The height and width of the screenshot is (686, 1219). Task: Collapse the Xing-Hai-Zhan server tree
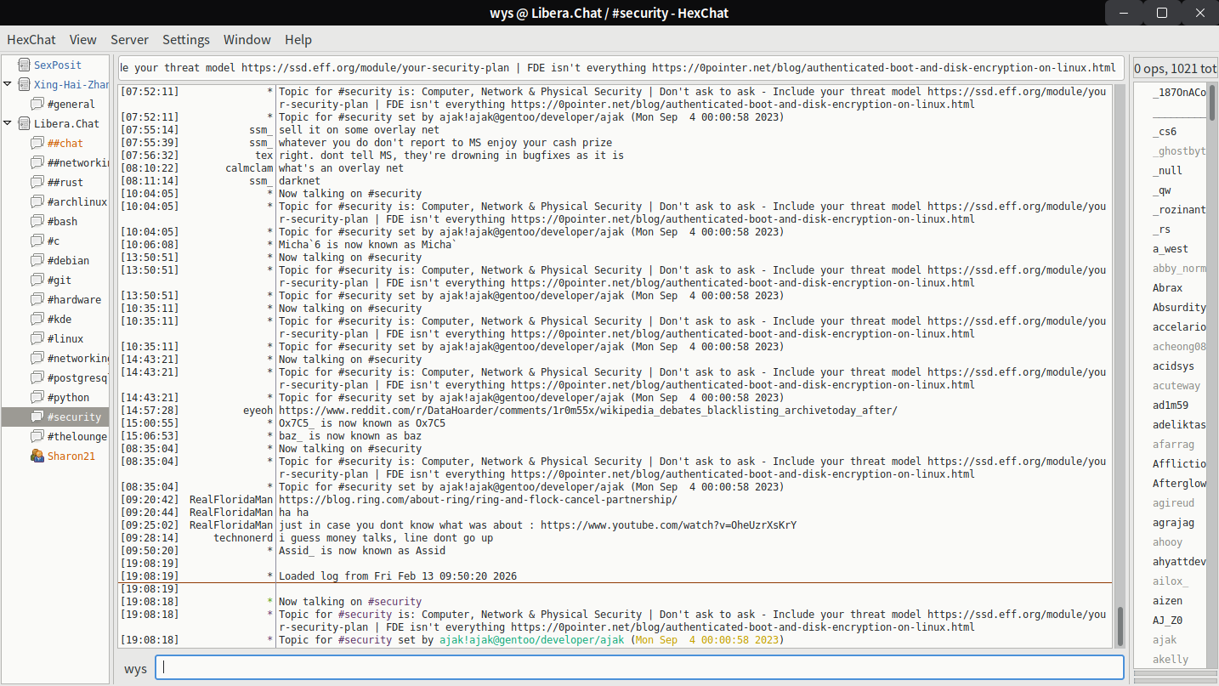coord(8,84)
